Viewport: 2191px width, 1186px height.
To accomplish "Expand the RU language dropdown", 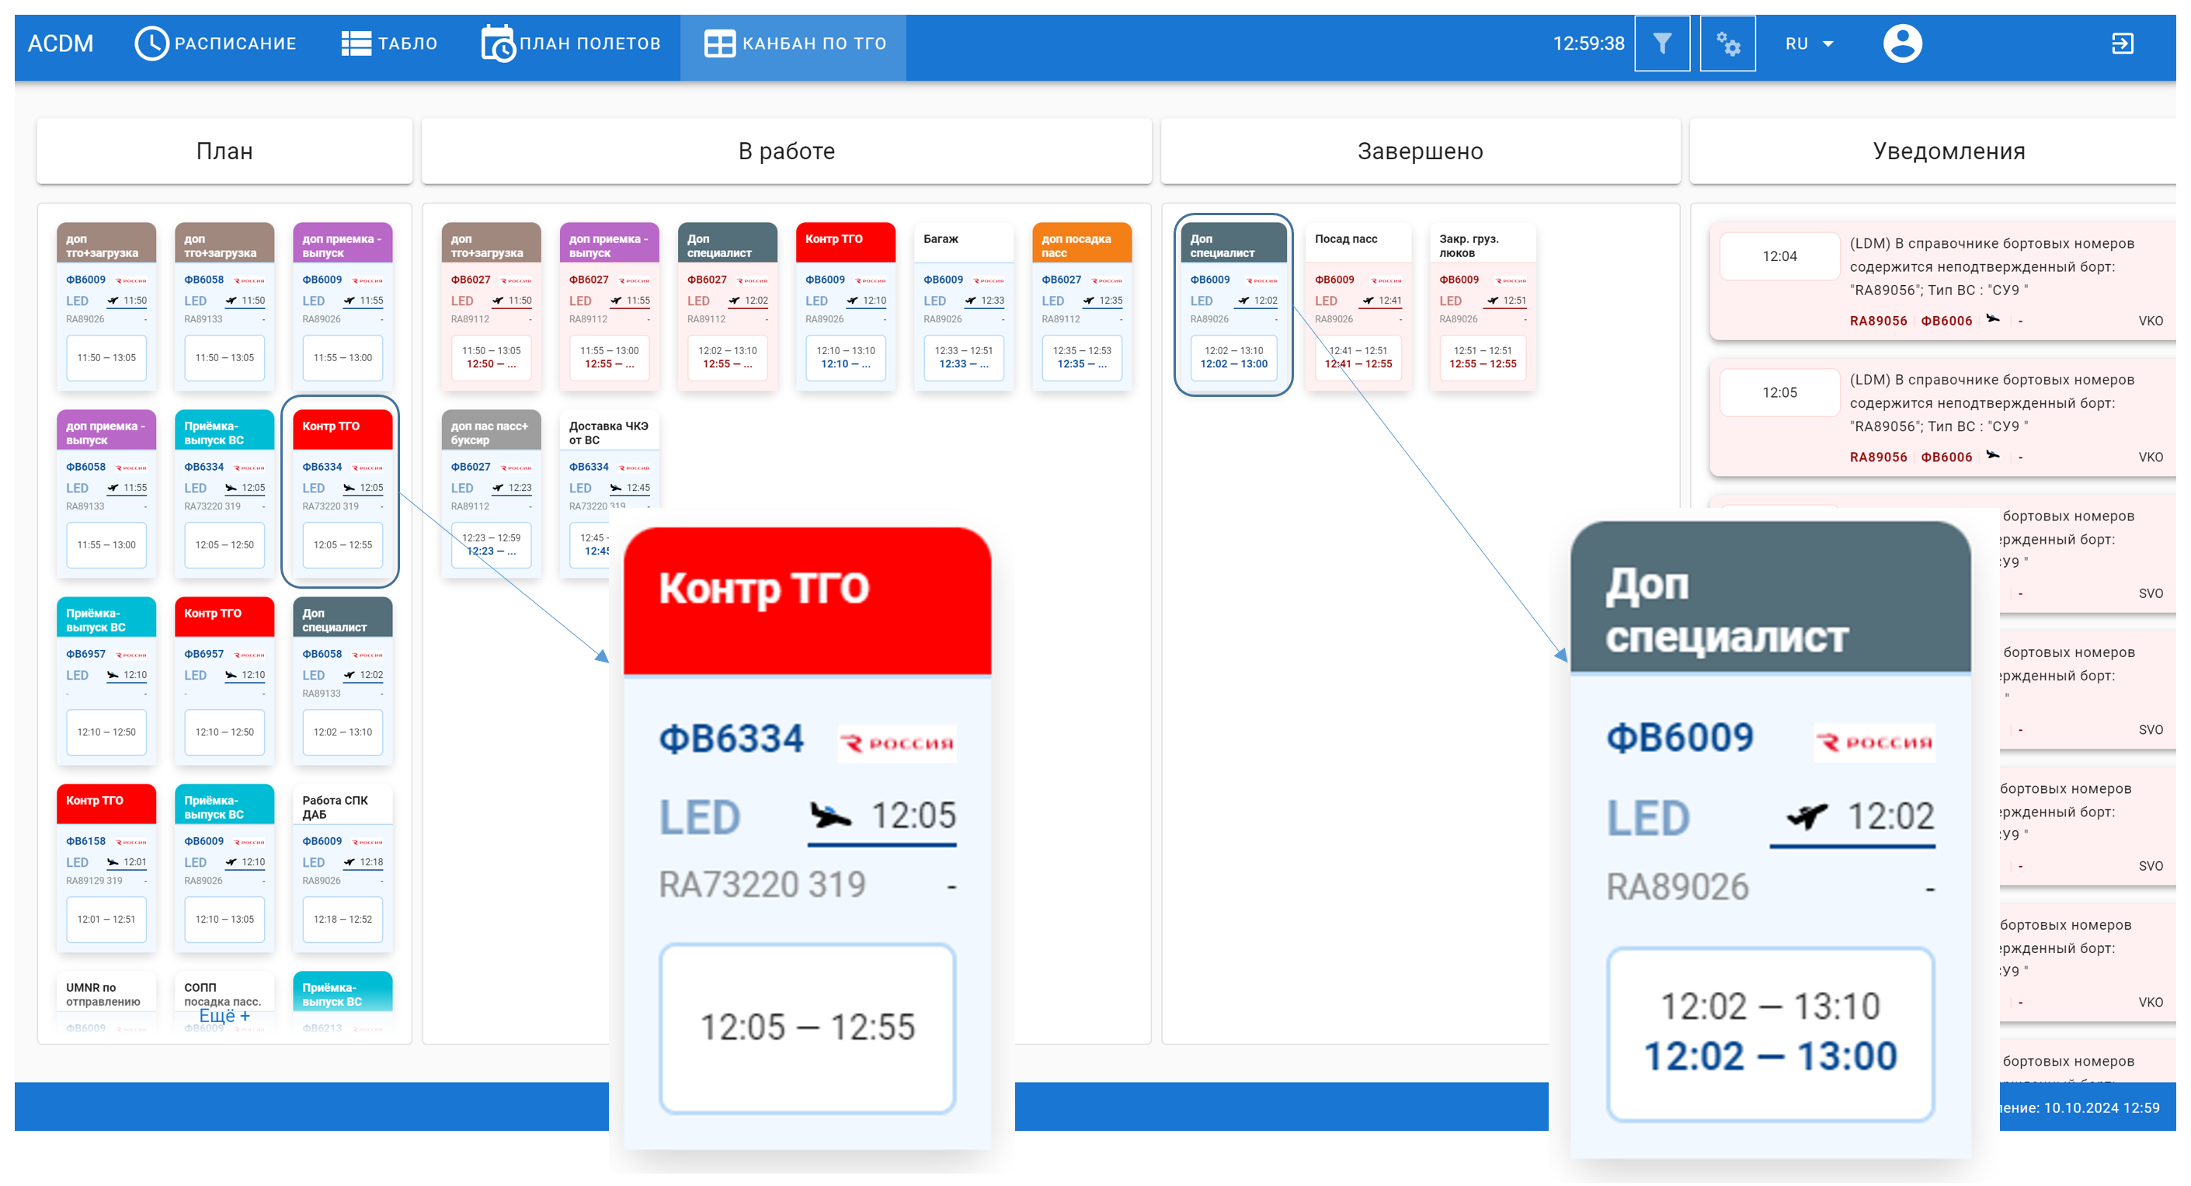I will pyautogui.click(x=1809, y=43).
